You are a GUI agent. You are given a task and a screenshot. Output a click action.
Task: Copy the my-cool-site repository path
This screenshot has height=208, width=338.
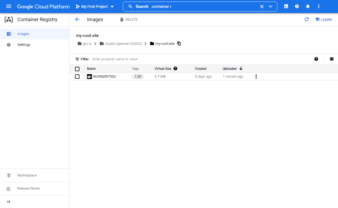pyautogui.click(x=179, y=43)
